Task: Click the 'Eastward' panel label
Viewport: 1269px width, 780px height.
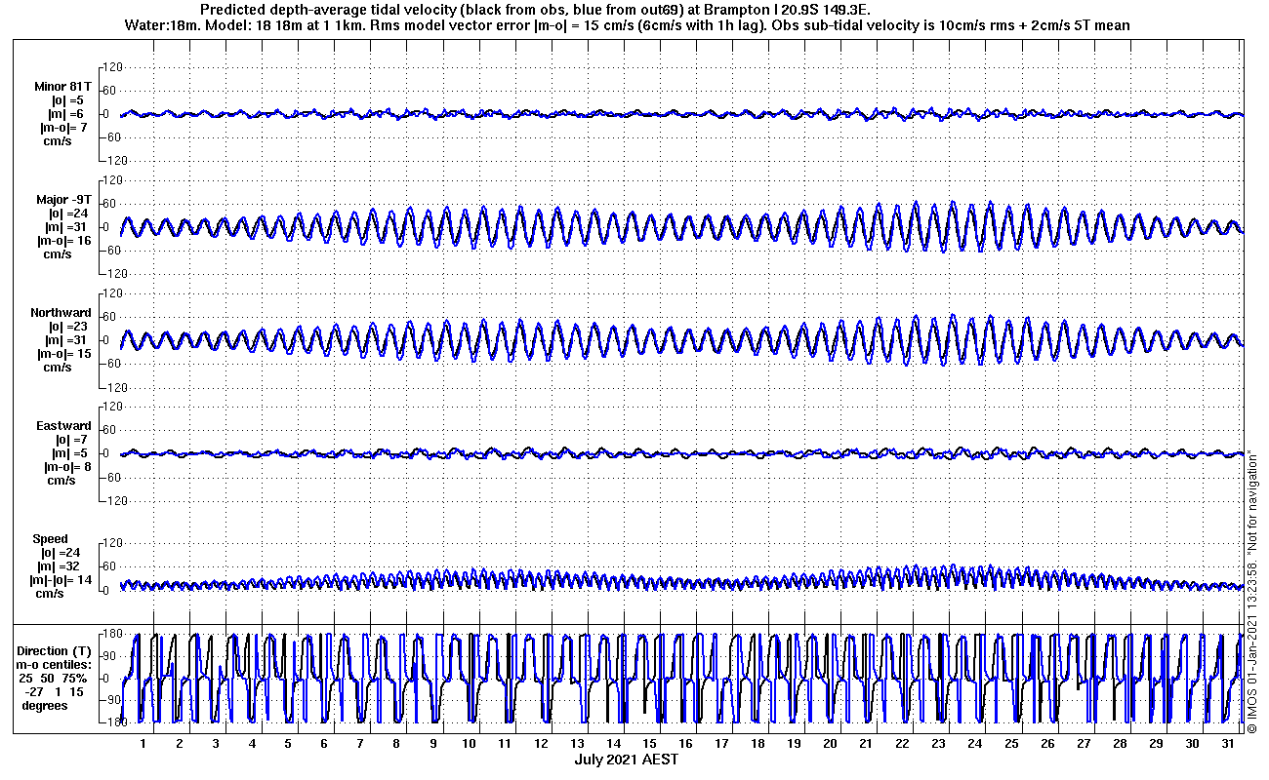Action: coord(63,426)
